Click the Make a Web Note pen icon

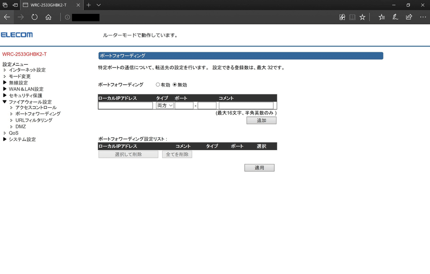(x=395, y=17)
